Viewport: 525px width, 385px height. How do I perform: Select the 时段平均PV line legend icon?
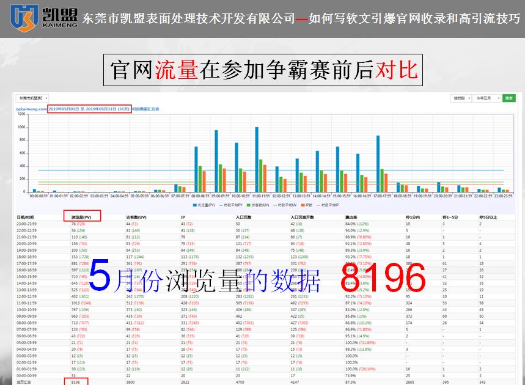click(222, 205)
